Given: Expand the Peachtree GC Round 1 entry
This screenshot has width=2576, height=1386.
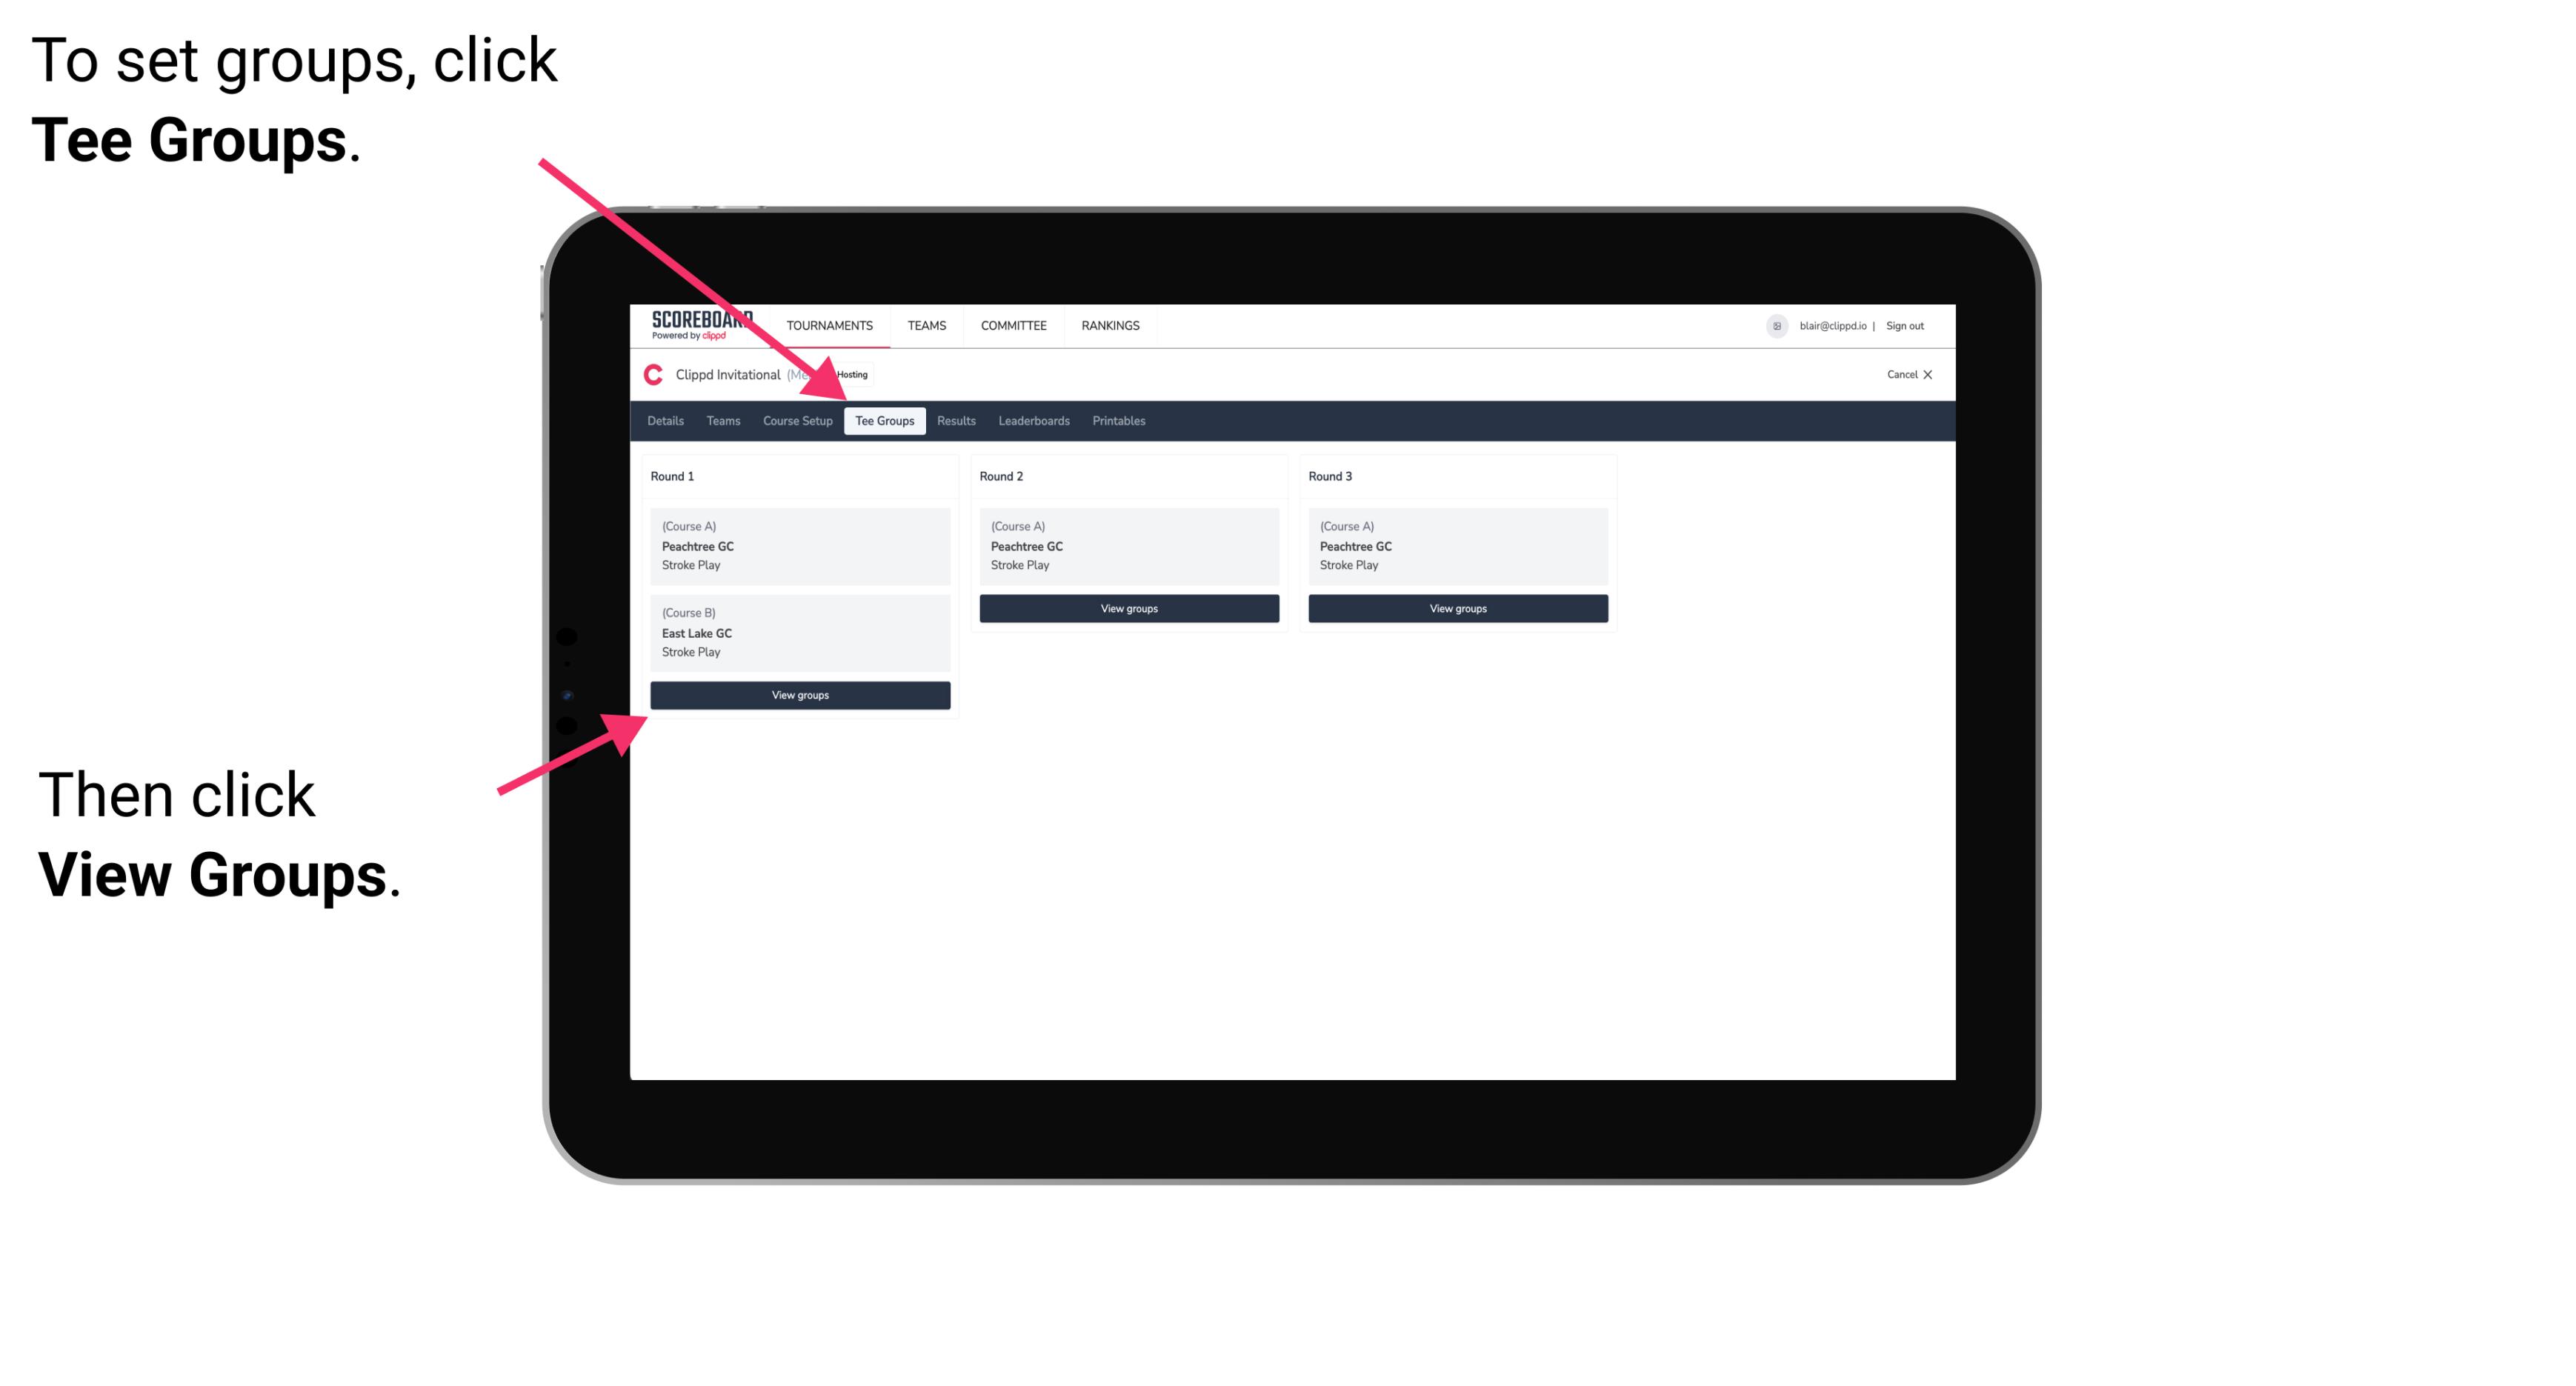Looking at the screenshot, I should click(x=799, y=544).
